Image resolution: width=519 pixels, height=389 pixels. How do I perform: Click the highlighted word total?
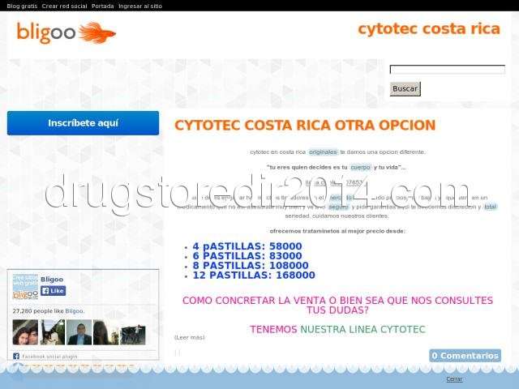pyautogui.click(x=490, y=207)
